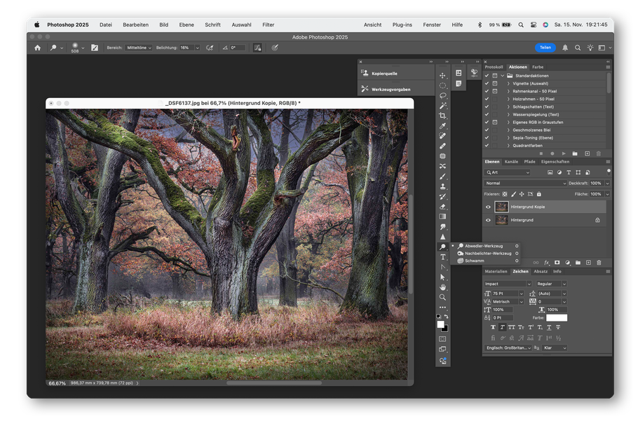Select the Gradient tool
638x421 pixels.
tap(442, 216)
